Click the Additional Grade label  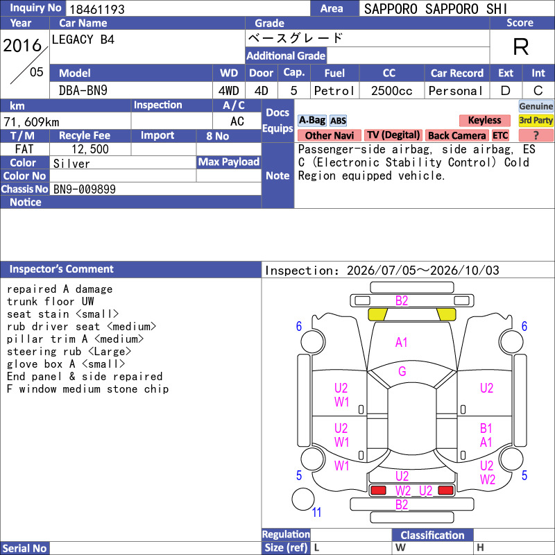click(x=286, y=56)
